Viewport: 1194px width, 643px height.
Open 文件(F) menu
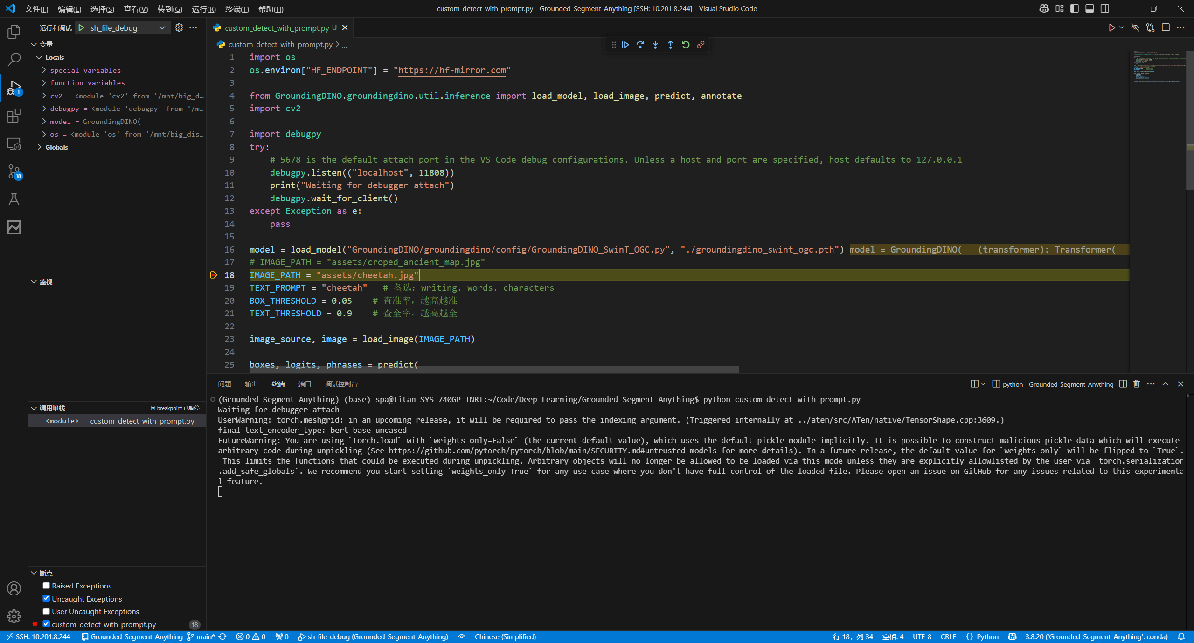tap(36, 9)
